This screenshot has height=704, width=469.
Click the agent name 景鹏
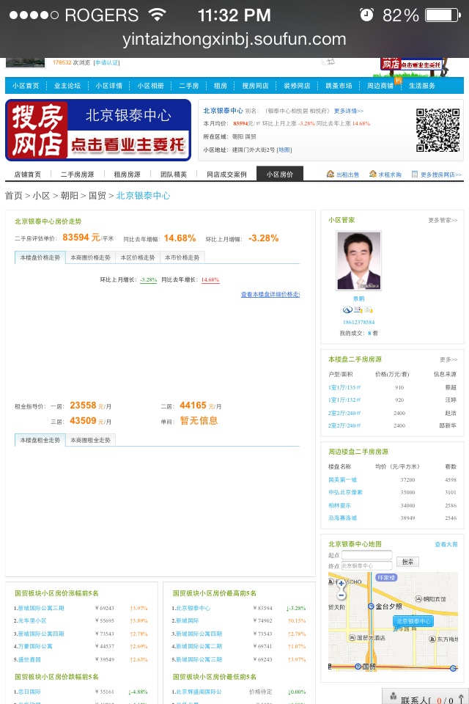tap(358, 298)
